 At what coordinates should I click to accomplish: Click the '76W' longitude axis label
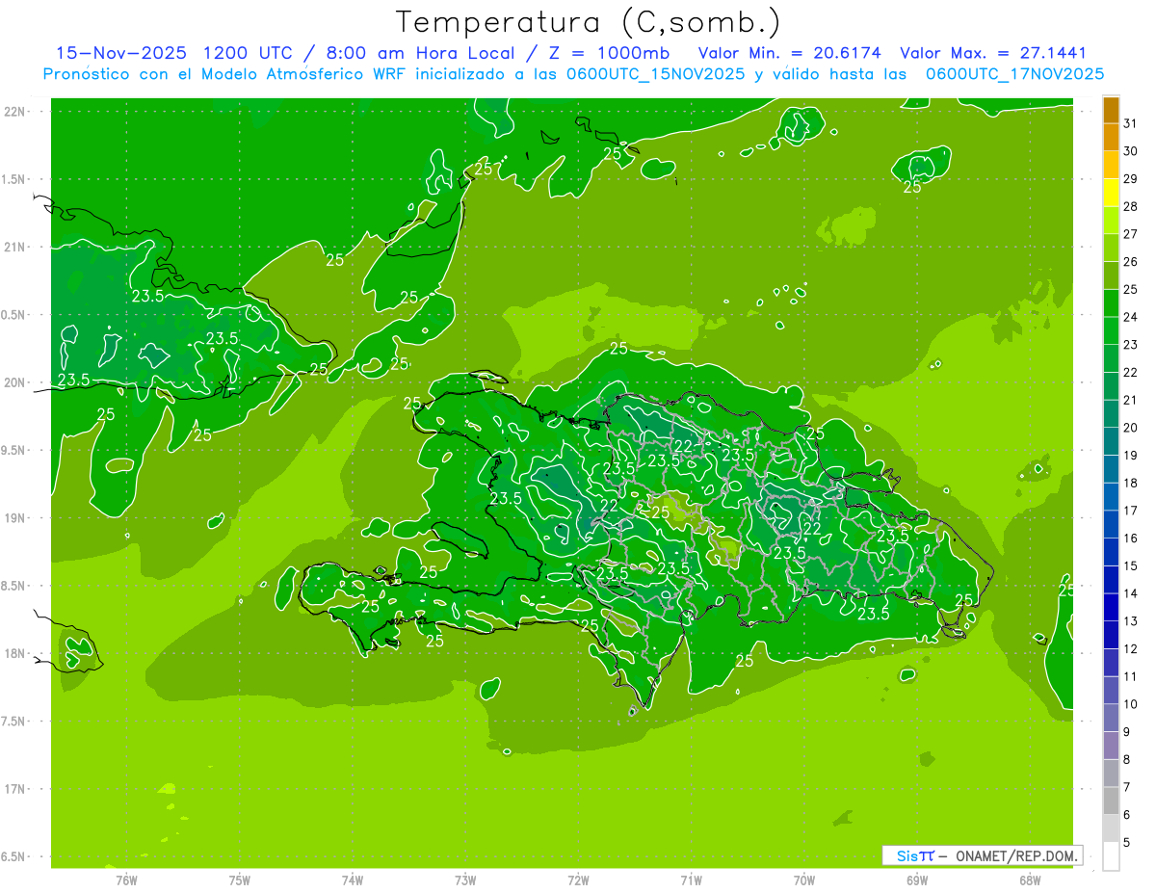point(126,880)
